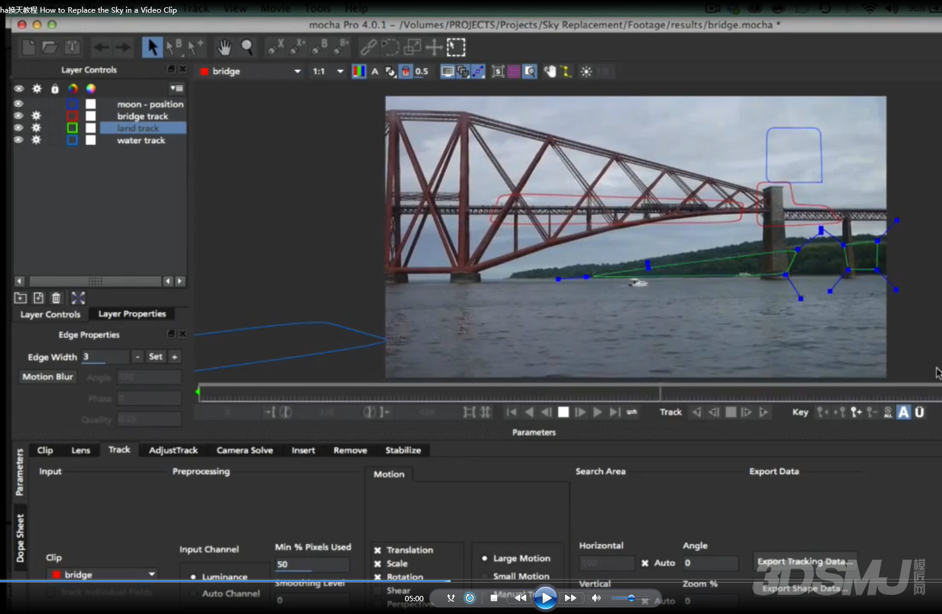942x614 pixels.
Task: Select the Scale tool
Action: [412, 47]
